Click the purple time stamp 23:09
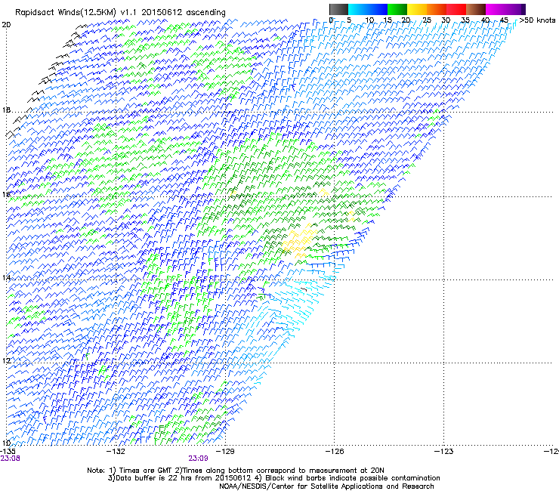Image resolution: width=559 pixels, height=491 pixels. (198, 459)
